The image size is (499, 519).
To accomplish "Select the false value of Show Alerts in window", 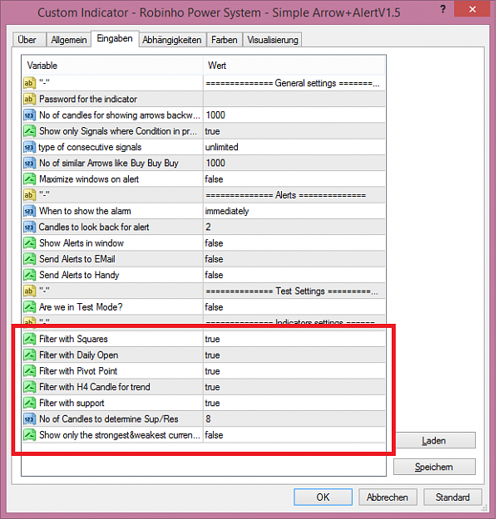I will tap(294, 243).
